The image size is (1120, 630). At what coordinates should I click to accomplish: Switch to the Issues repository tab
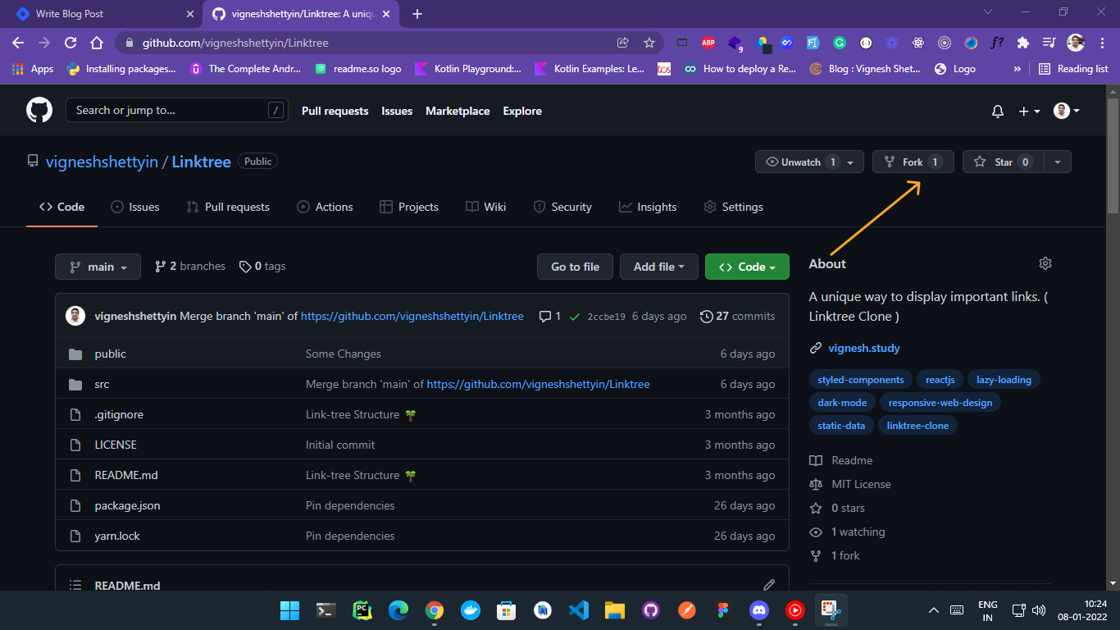tap(135, 207)
